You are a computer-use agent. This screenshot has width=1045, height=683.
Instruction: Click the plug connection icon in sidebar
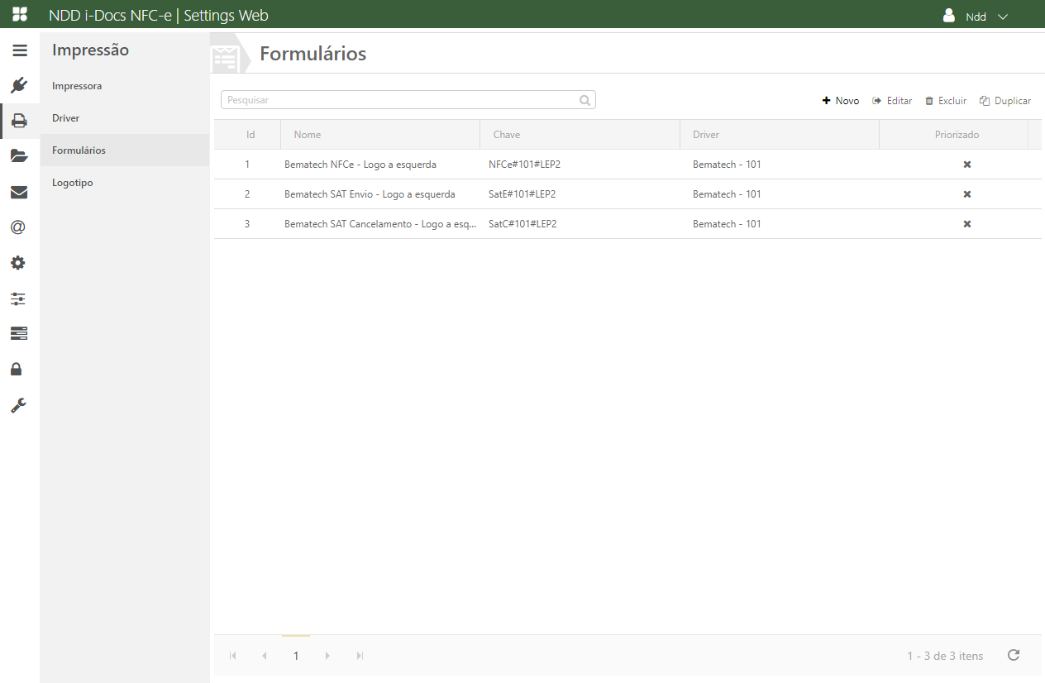[20, 85]
